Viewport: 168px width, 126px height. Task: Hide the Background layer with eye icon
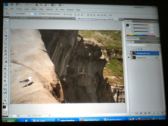[129, 57]
